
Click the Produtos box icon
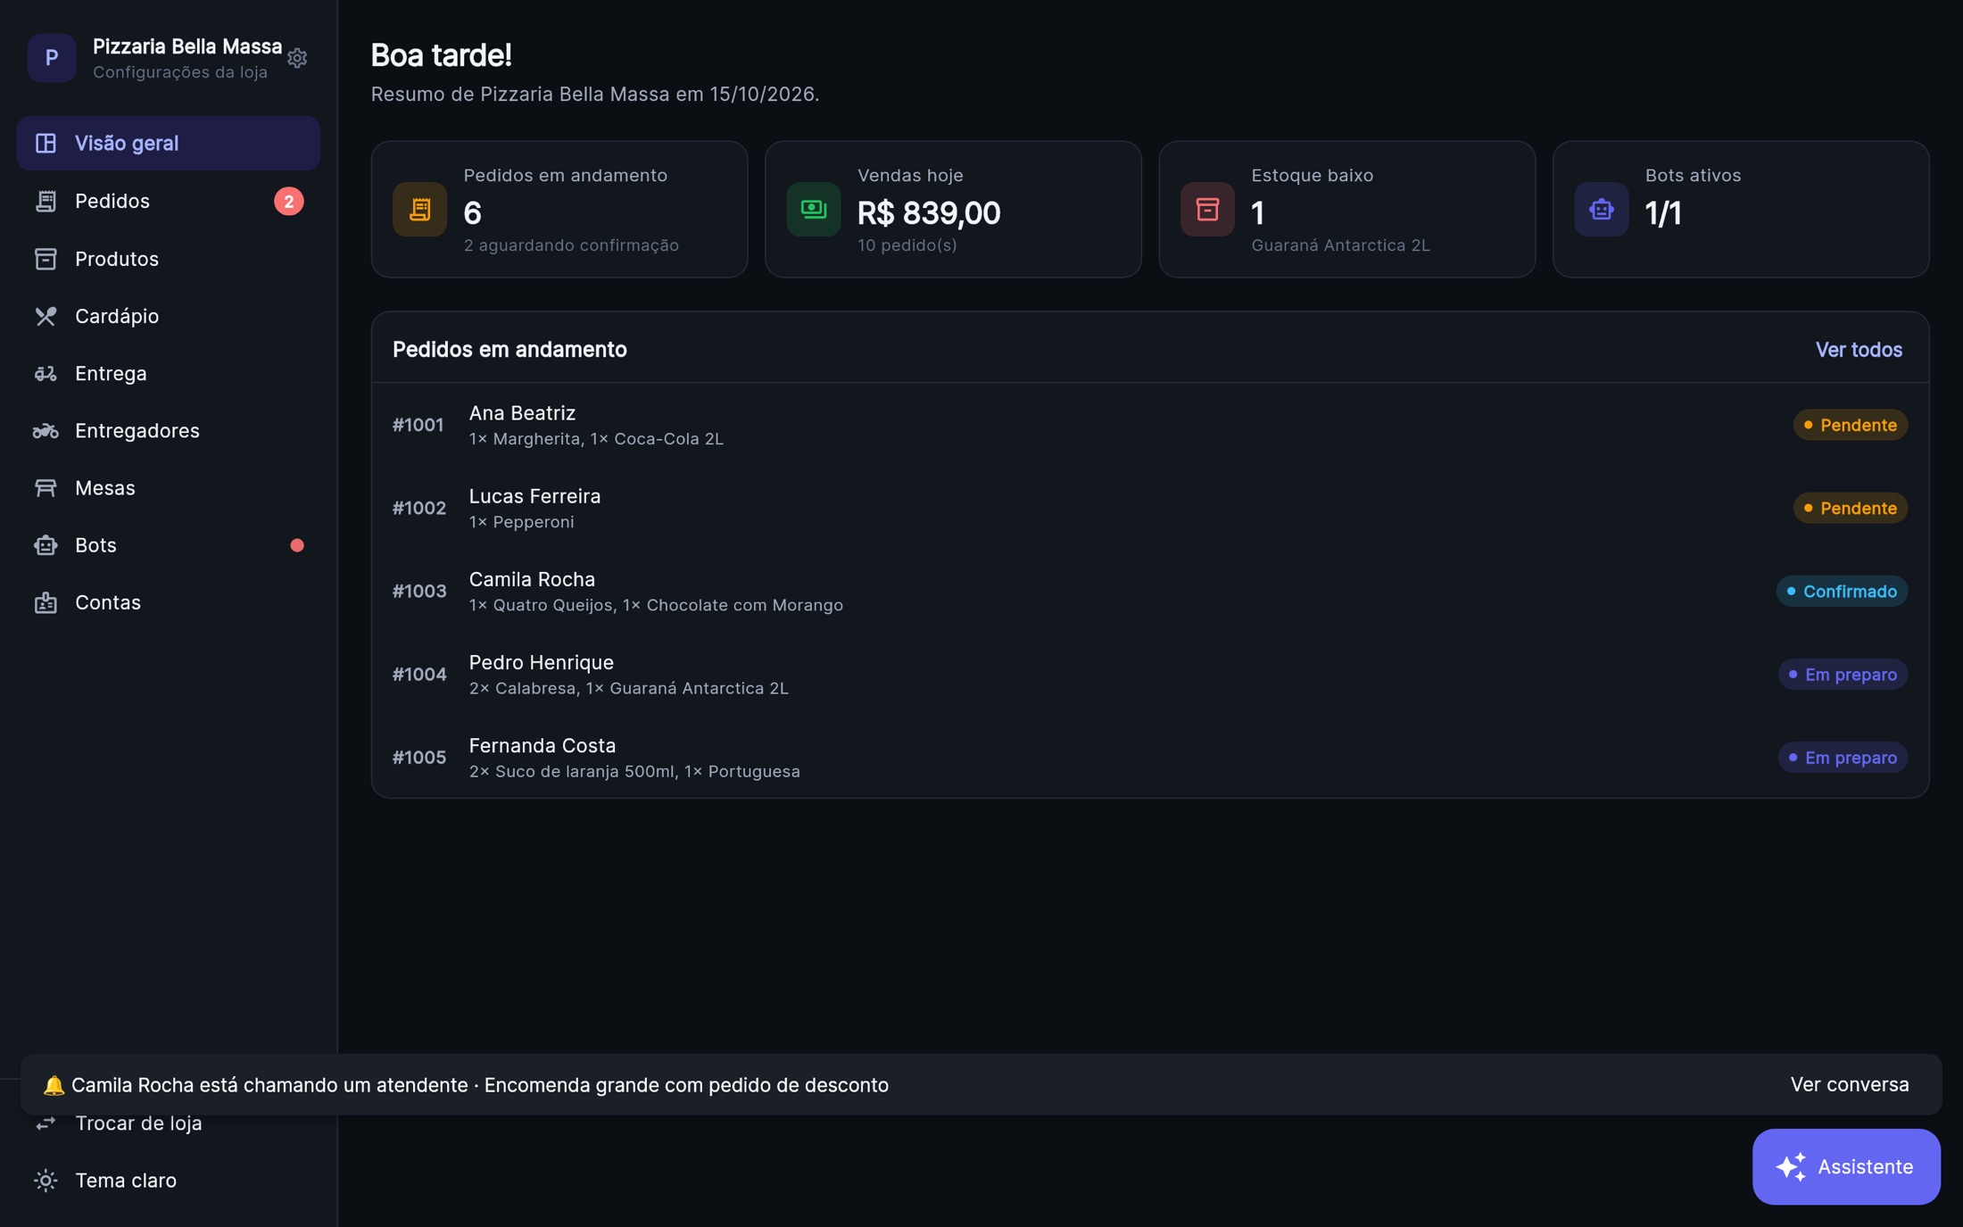pyautogui.click(x=46, y=259)
